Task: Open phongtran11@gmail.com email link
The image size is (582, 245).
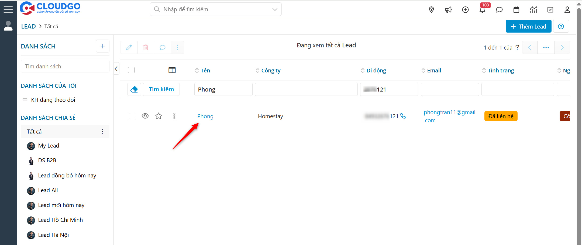Action: pyautogui.click(x=449, y=116)
